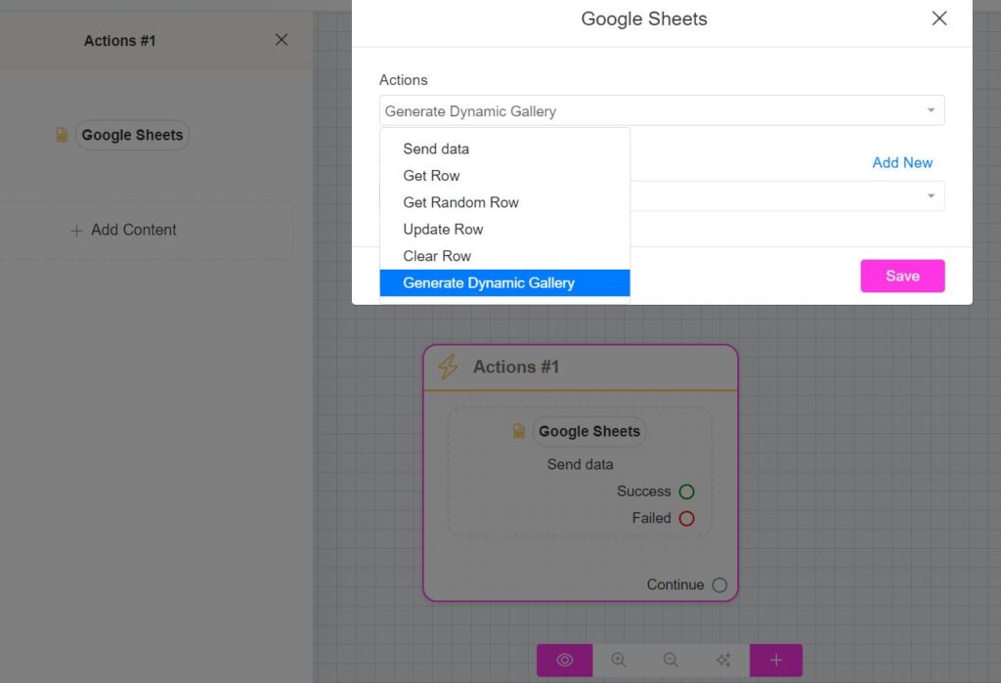Screen dimensions: 1001x683
Task: Zoom in on the canvas
Action: [x=619, y=660]
